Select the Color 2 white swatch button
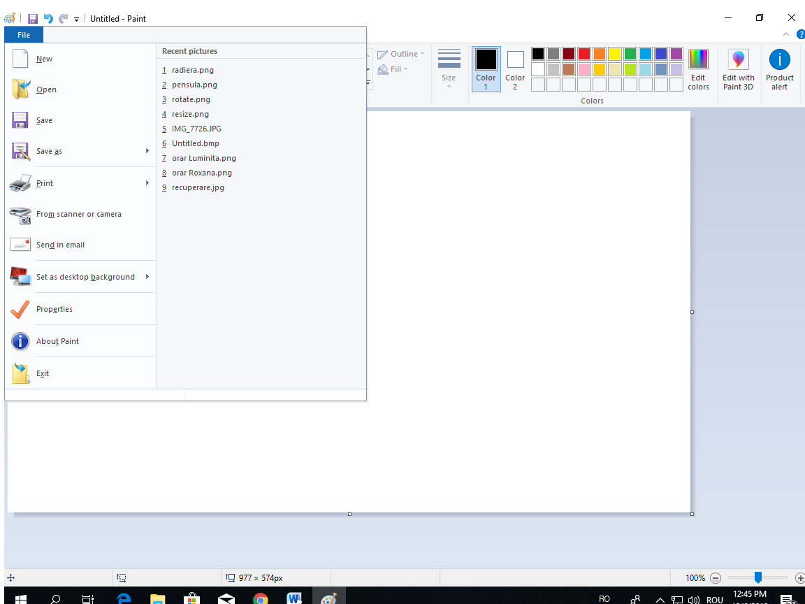The width and height of the screenshot is (805, 604). 515,60
